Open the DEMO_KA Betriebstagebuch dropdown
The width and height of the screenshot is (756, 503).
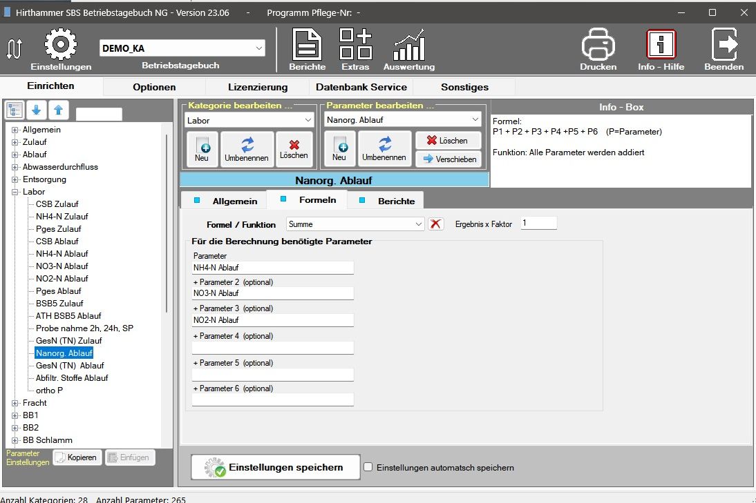pos(259,48)
